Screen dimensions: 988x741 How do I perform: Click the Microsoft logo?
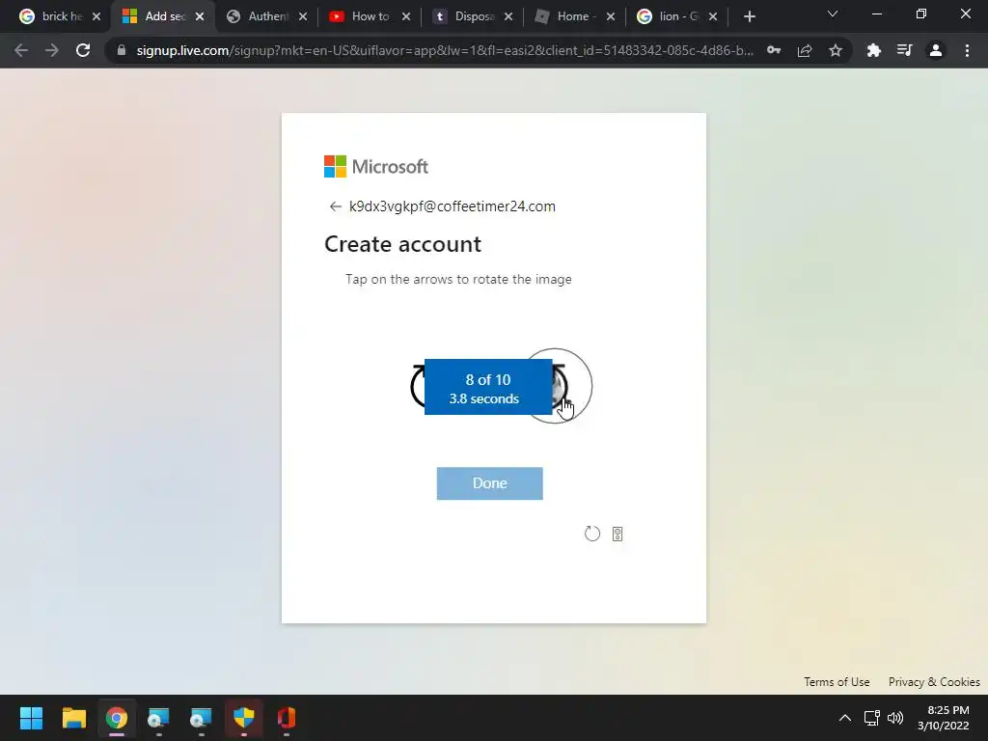point(376,166)
